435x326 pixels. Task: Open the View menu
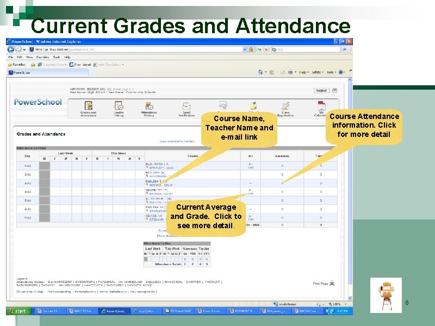coord(29,57)
